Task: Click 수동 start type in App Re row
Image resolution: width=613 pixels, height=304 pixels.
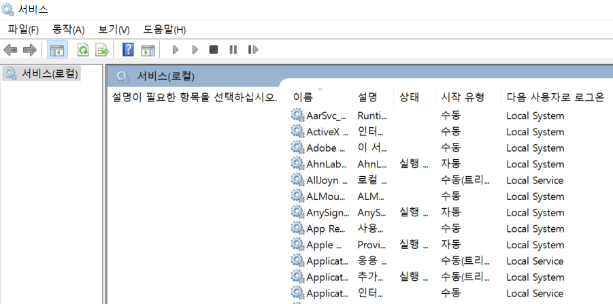Action: pyautogui.click(x=451, y=229)
